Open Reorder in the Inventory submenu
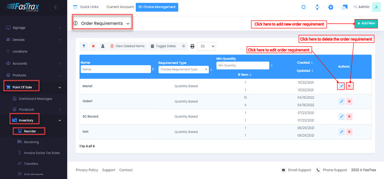This screenshot has height=179, width=384. tap(29, 131)
